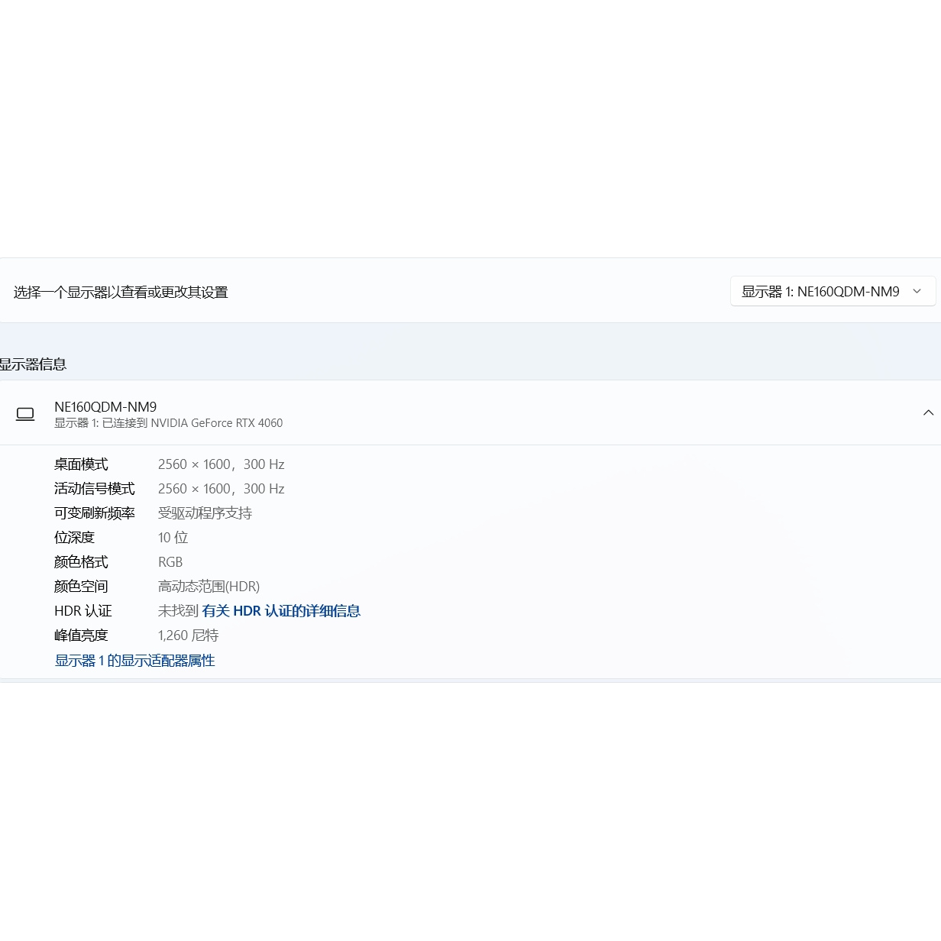This screenshot has height=941, width=941.
Task: Click the 颜色格式 label
Action: 81,562
